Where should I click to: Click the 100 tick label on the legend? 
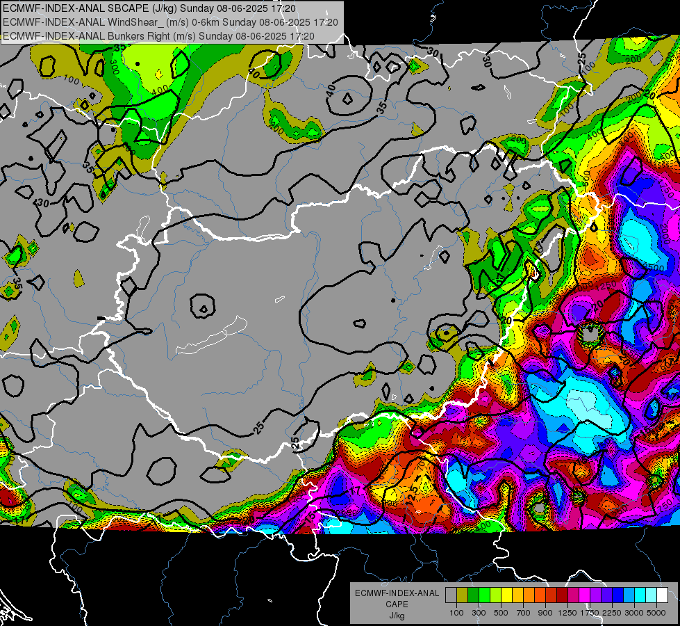click(456, 613)
